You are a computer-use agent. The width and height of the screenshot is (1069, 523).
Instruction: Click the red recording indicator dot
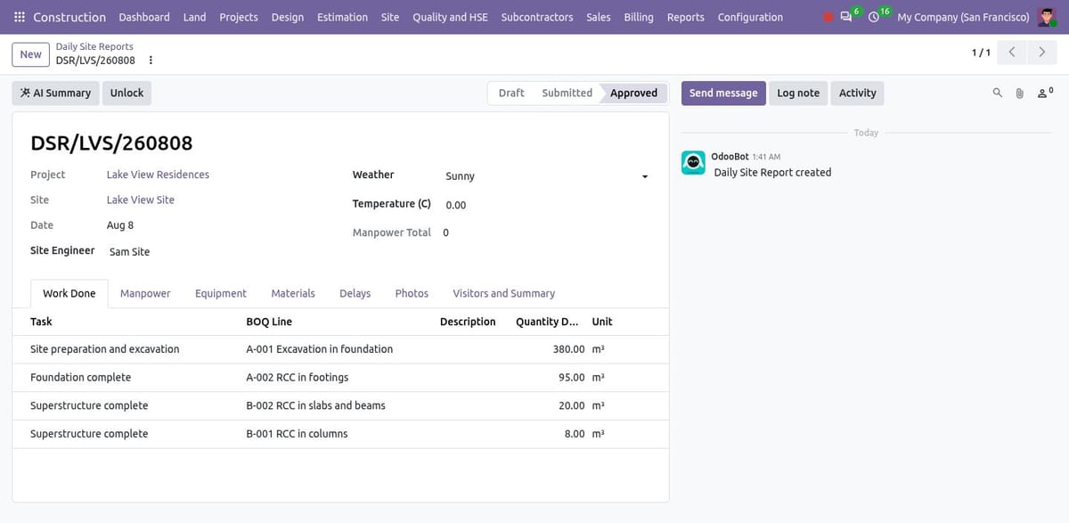pos(828,17)
